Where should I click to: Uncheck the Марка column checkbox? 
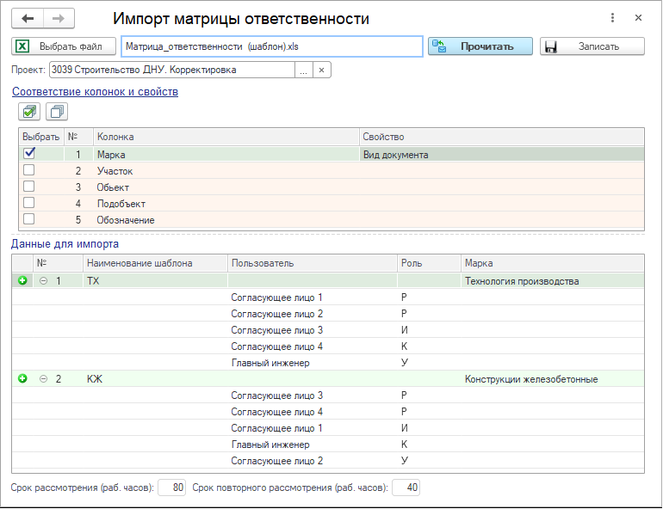coord(29,154)
